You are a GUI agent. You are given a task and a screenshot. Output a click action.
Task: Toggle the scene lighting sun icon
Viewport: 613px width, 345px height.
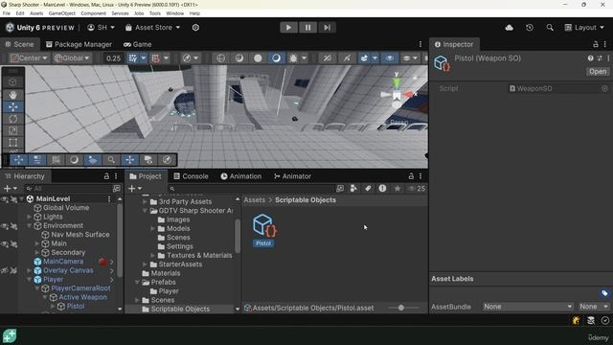pos(293,58)
